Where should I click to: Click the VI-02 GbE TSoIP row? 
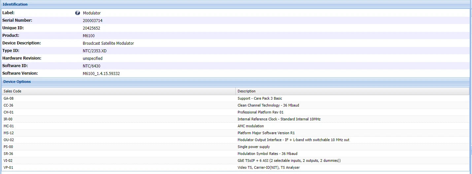[235, 161]
